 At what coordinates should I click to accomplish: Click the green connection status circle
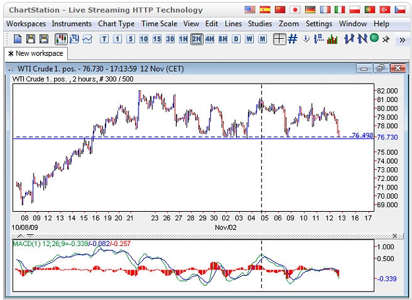pyautogui.click(x=374, y=38)
